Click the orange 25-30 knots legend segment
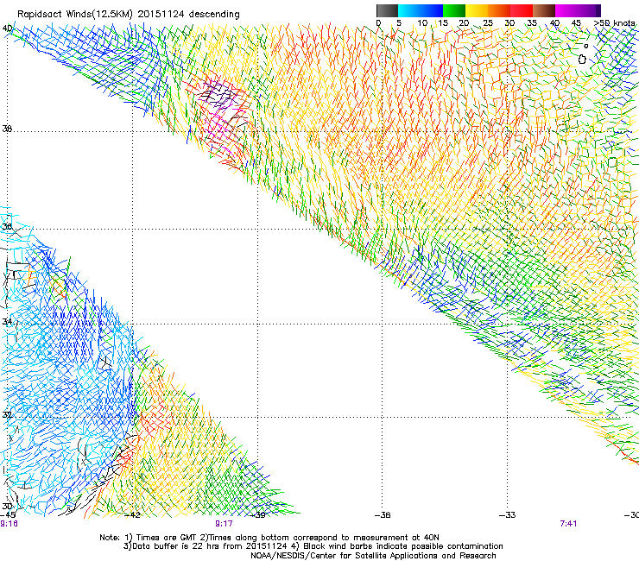Viewport: 639px width, 561px height. 499,10
